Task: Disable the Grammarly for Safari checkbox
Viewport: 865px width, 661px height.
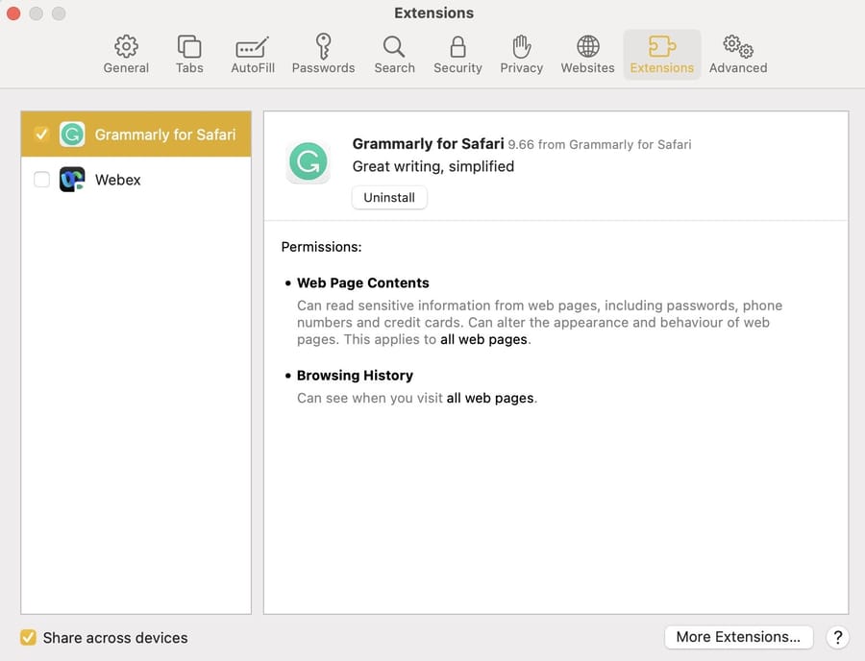Action: click(x=41, y=134)
